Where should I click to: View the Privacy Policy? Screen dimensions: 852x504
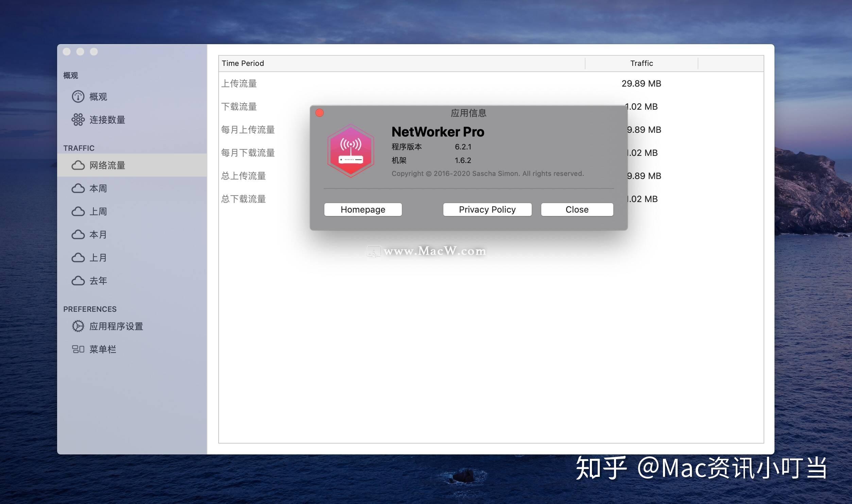tap(487, 209)
